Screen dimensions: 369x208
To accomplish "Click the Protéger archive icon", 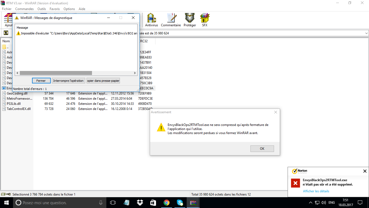I will click(190, 18).
